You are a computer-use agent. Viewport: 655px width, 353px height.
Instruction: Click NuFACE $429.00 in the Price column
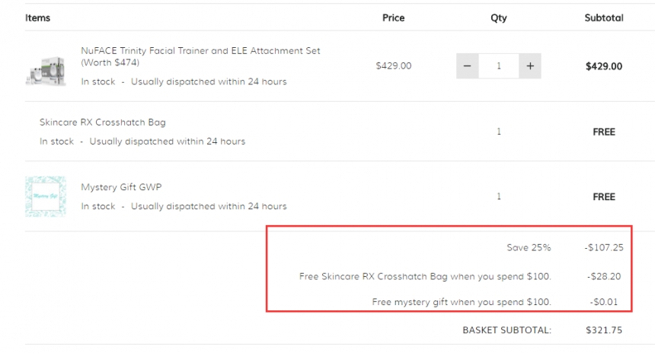393,66
